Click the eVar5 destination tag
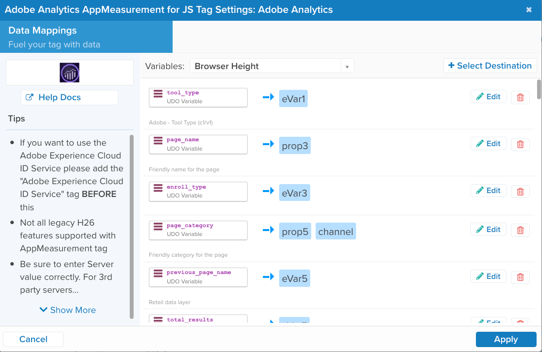 click(x=294, y=278)
